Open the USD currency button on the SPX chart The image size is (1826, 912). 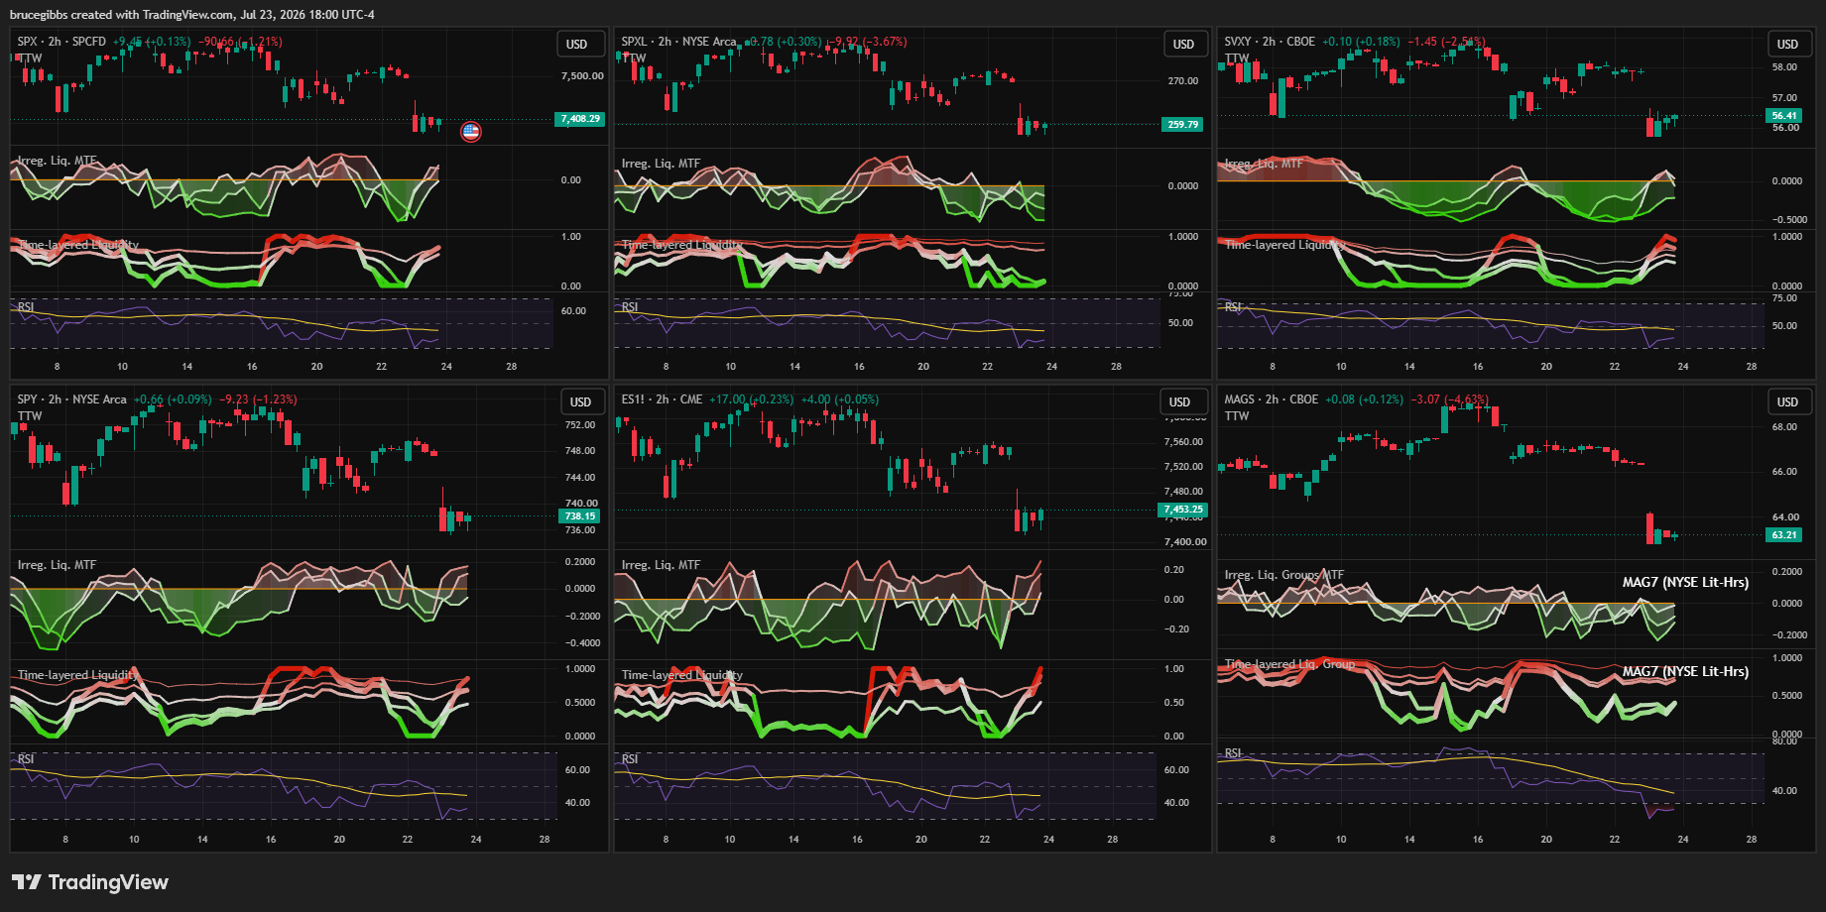[x=577, y=45]
